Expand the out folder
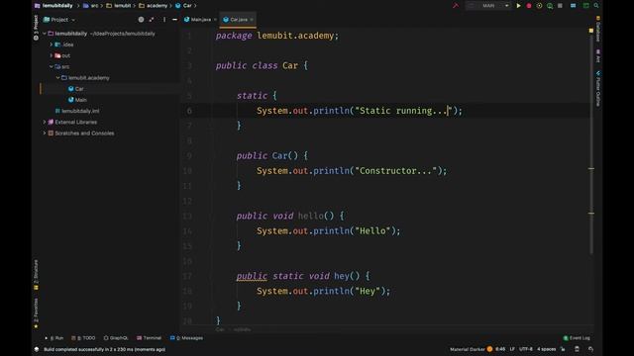Image resolution: width=634 pixels, height=356 pixels. tap(52, 55)
